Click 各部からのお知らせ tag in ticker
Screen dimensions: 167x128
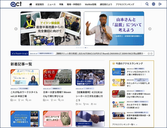point(45,53)
